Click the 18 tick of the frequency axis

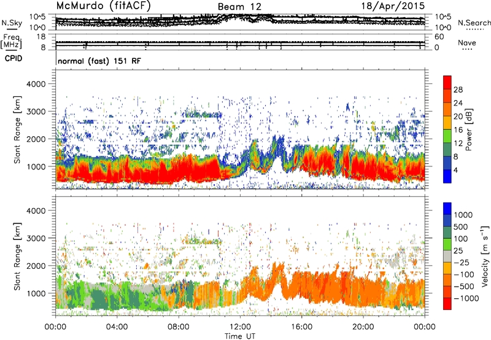pos(41,37)
